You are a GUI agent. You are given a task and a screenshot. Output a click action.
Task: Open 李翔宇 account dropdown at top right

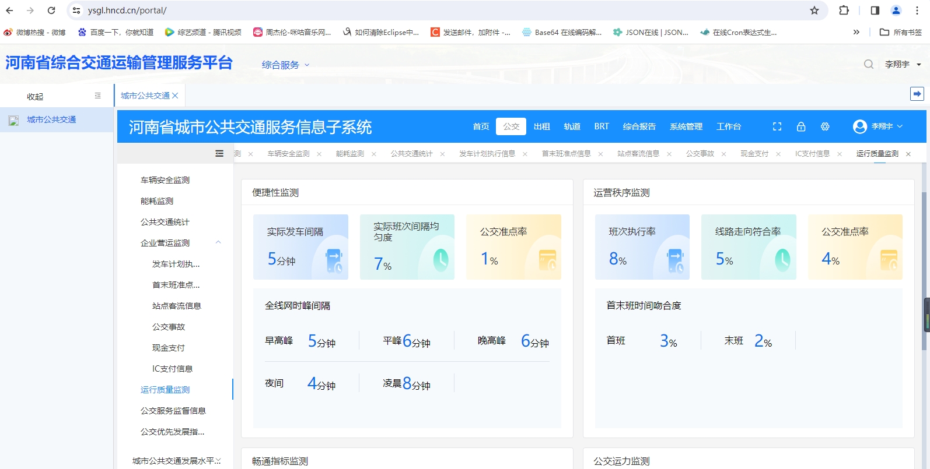tap(903, 64)
